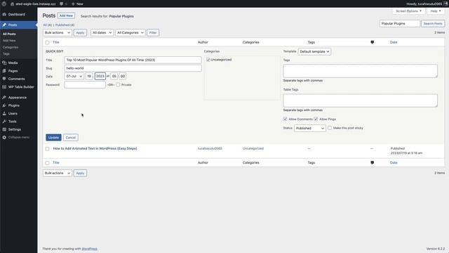
Task: Click the top Apply button
Action: (x=80, y=33)
